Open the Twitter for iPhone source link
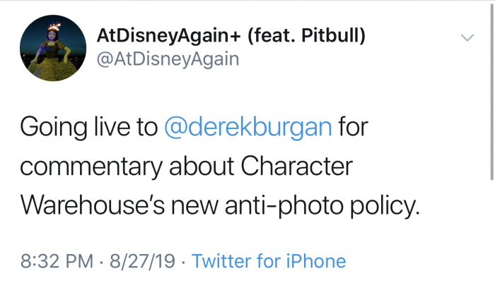The image size is (495, 285). point(269,261)
